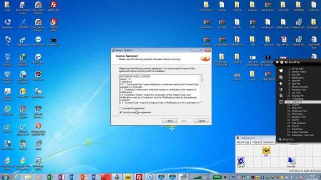Viewport: 321px width, 180px height.
Task: Open the Bilgisayar desktop icon
Action: coord(8,23)
